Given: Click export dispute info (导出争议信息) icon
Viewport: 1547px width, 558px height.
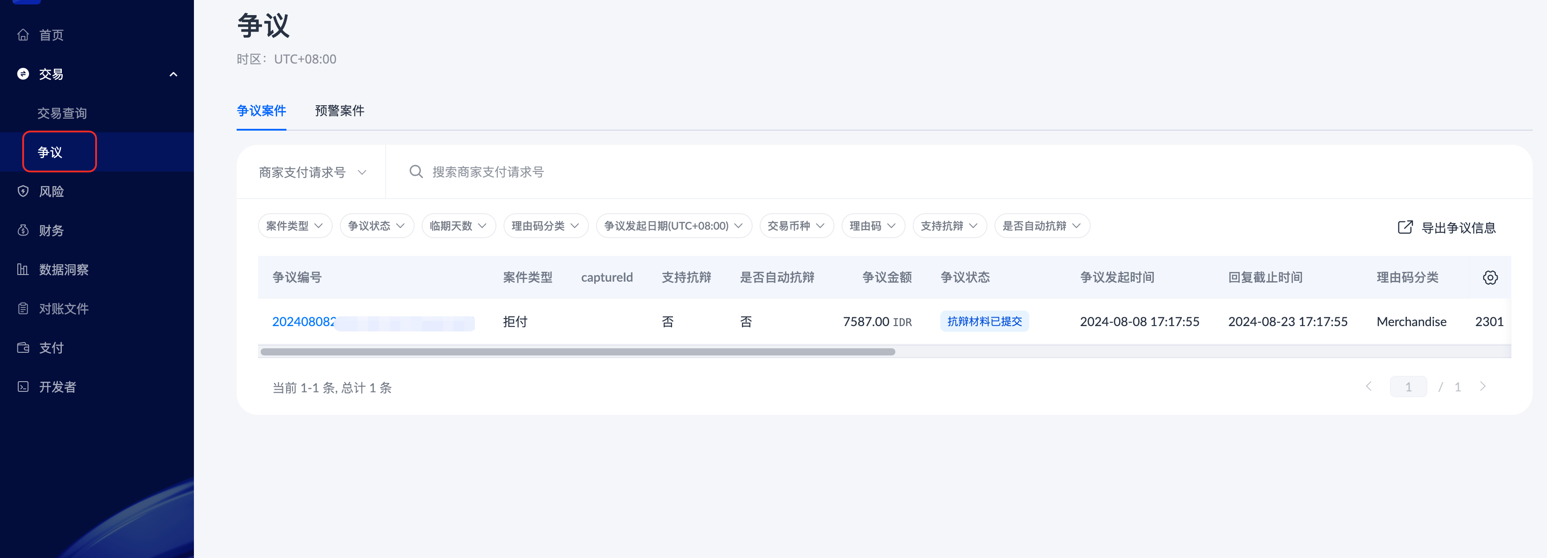Looking at the screenshot, I should coord(1405,227).
